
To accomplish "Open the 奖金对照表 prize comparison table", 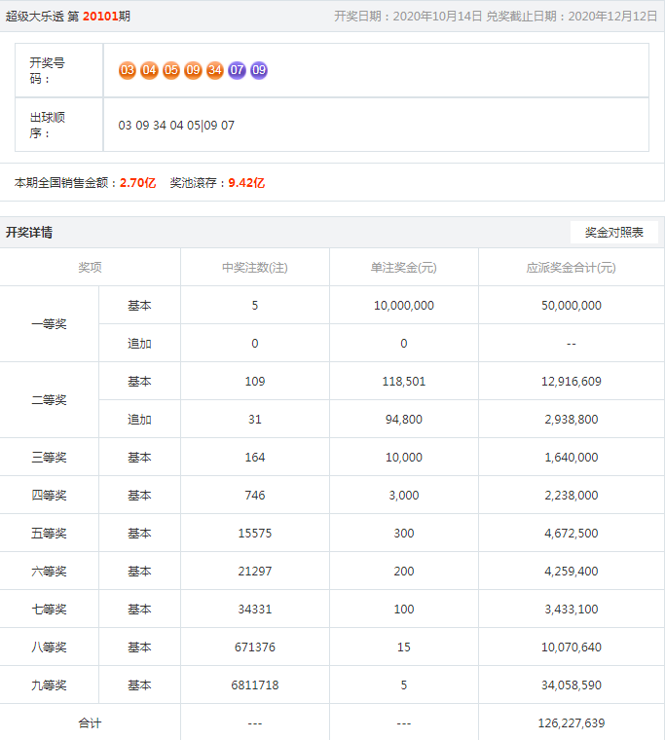I will (x=613, y=233).
